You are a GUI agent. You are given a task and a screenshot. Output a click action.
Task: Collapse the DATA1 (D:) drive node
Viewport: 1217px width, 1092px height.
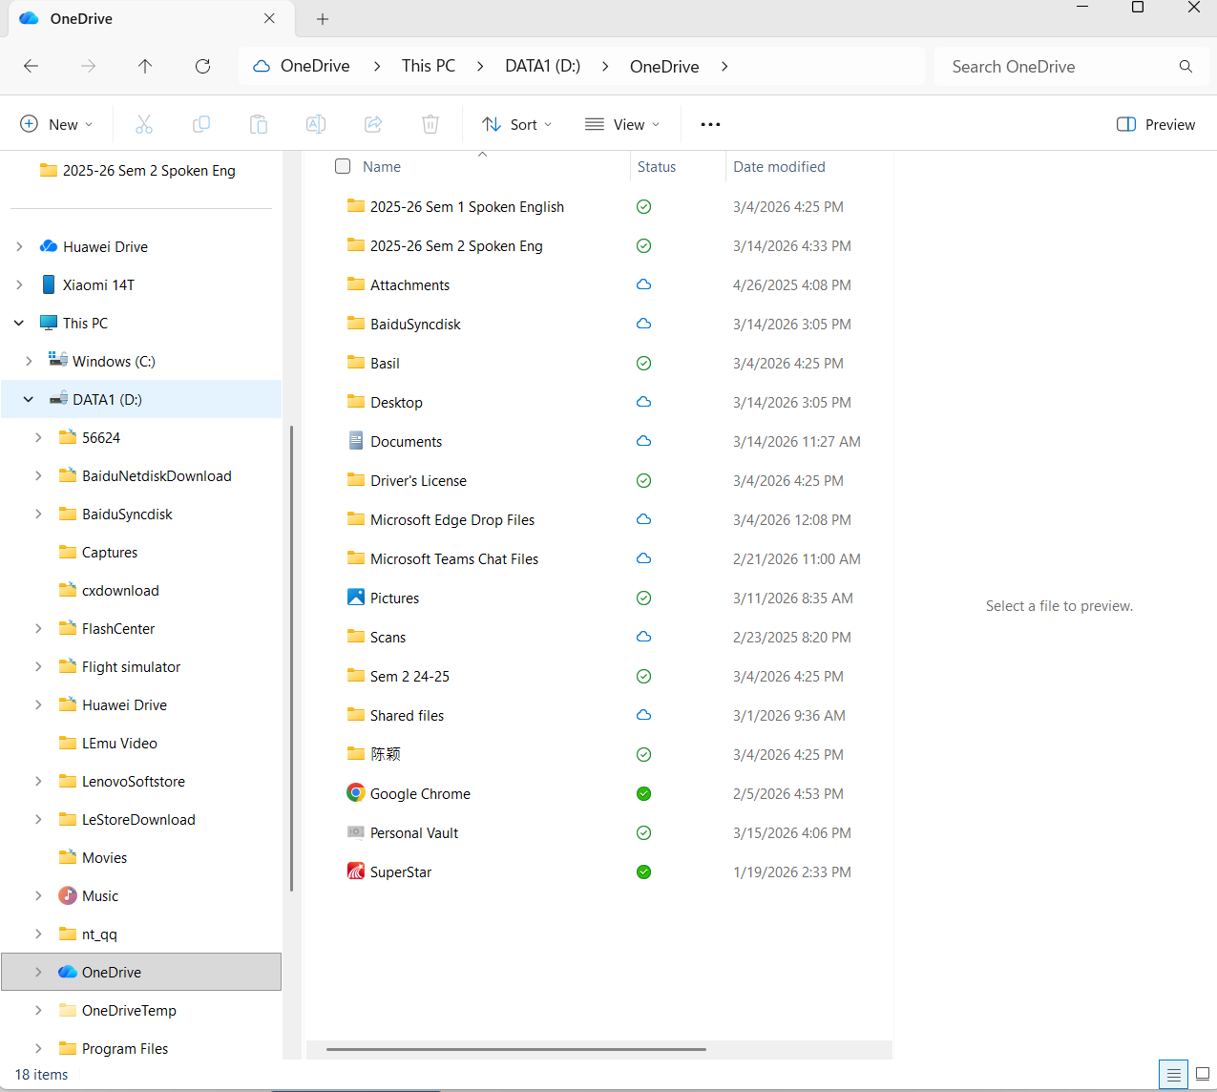click(29, 399)
